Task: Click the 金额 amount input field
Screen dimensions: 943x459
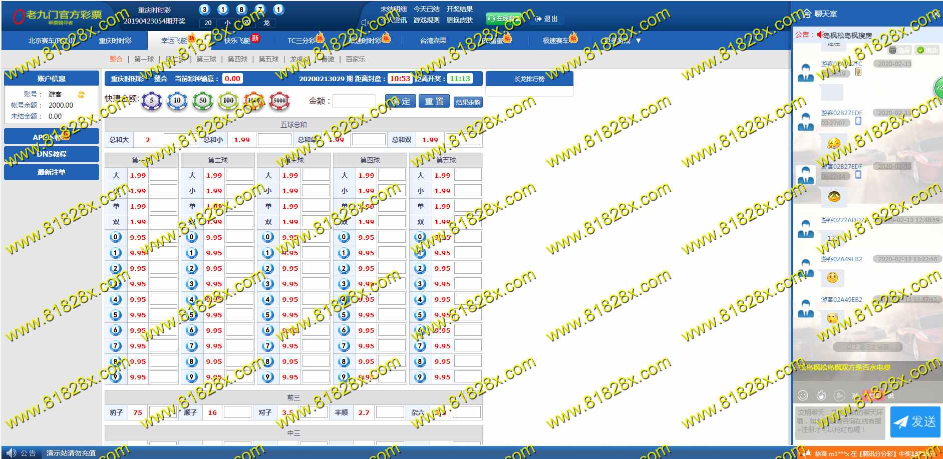Action: pyautogui.click(x=354, y=101)
